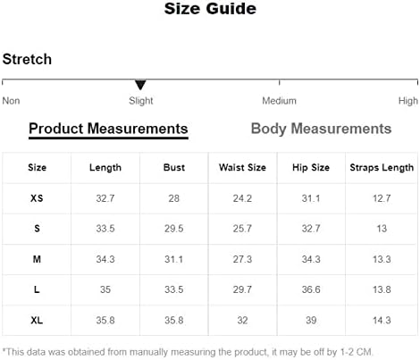Click the Straps Length column header
Screen dimensions: 420x360
[x=382, y=168]
